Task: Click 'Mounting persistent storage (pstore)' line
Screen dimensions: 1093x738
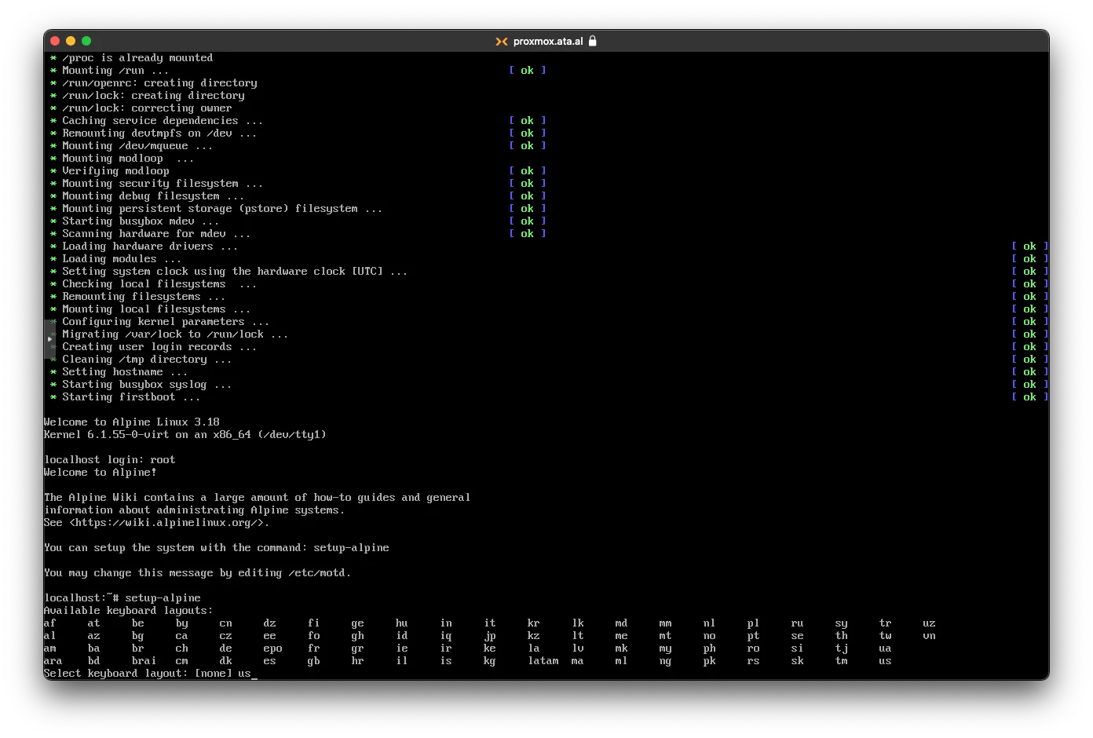Action: (217, 209)
